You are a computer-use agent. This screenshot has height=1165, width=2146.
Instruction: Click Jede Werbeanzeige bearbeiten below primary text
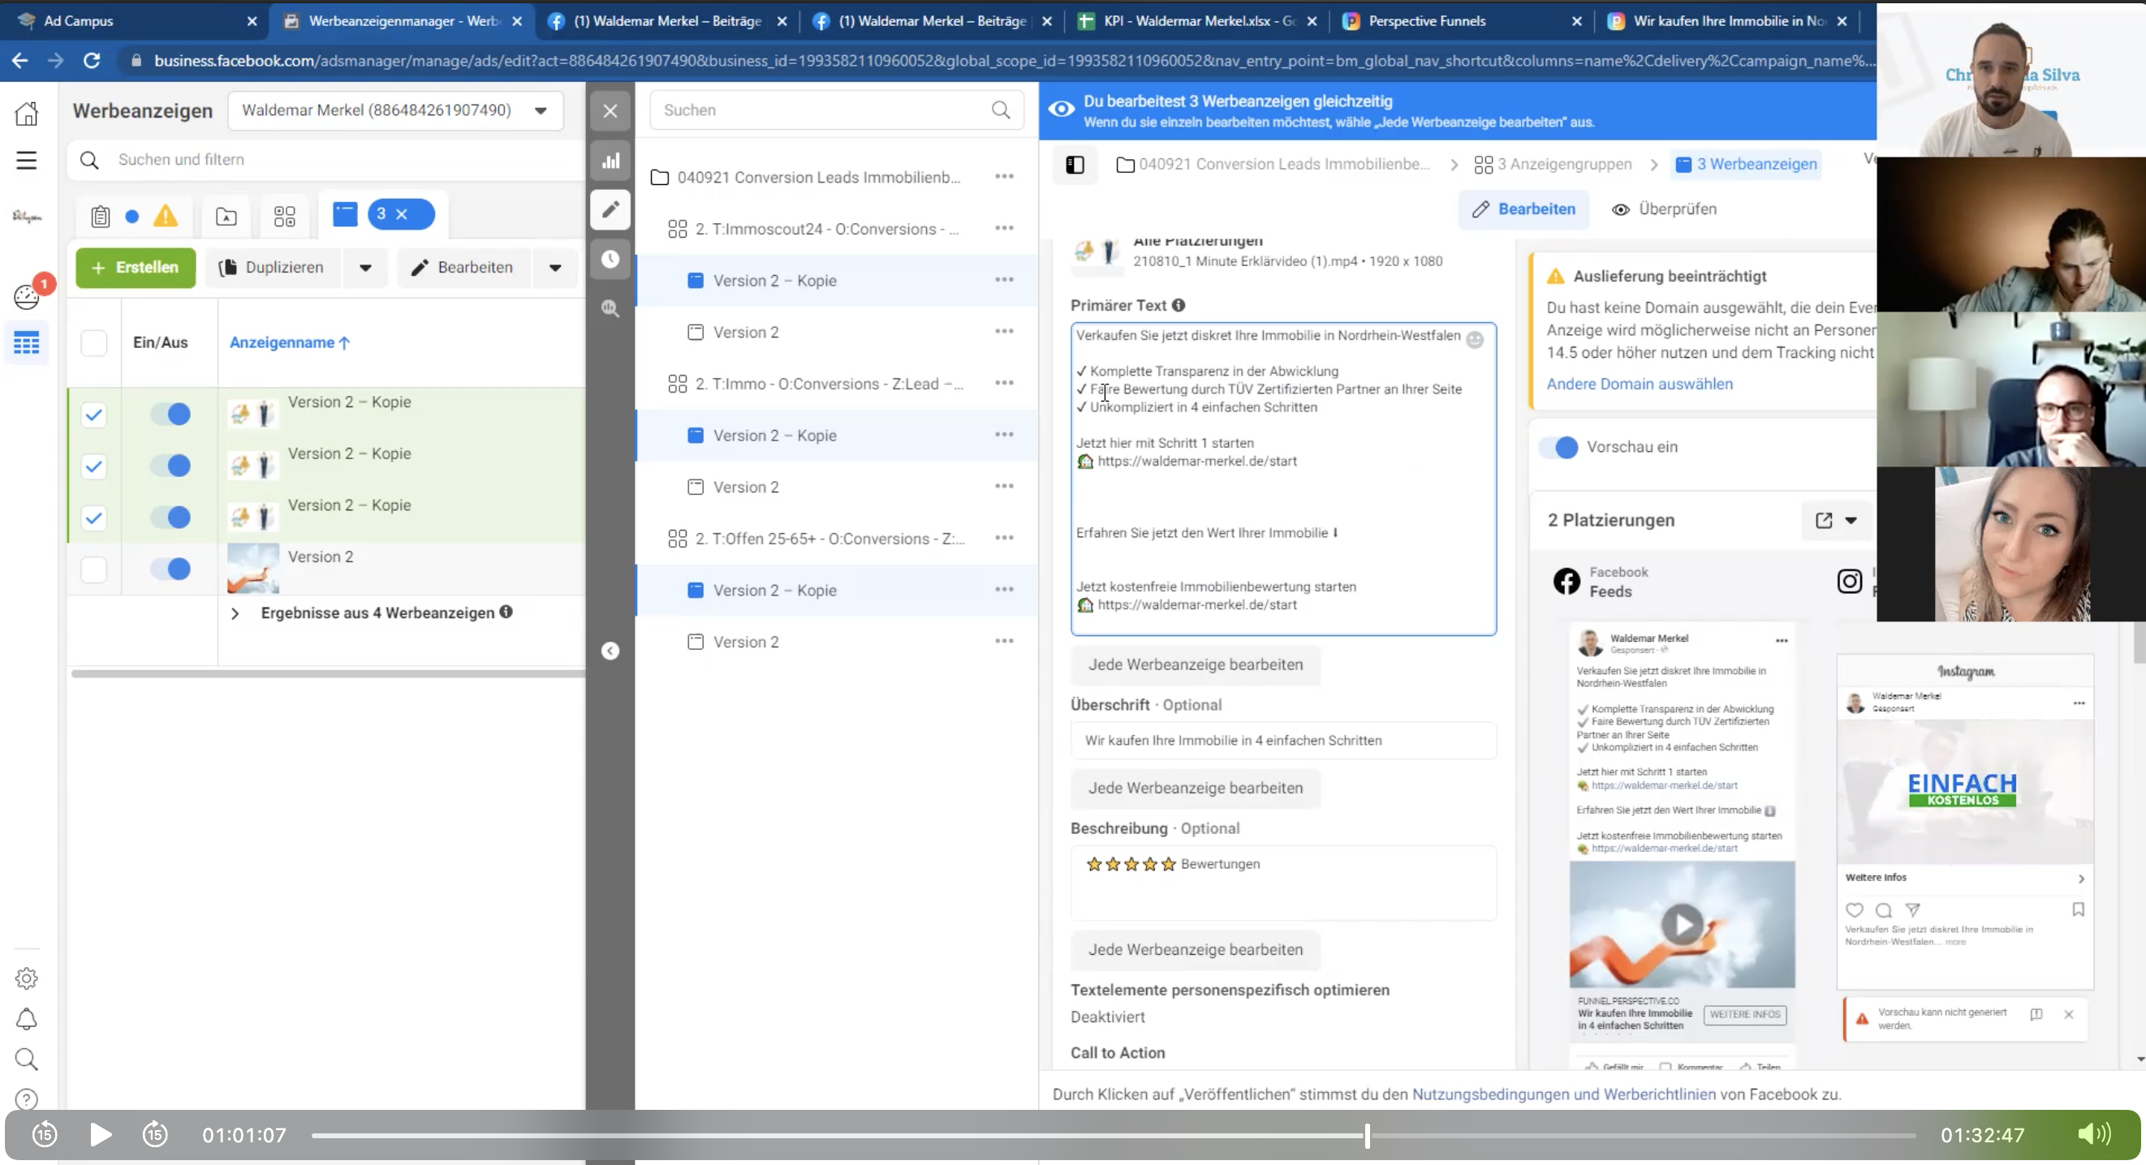[x=1196, y=664]
